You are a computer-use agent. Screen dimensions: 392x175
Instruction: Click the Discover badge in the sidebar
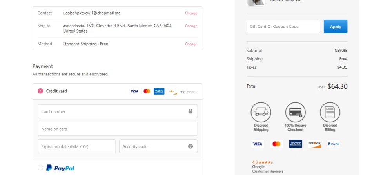pos(314,144)
